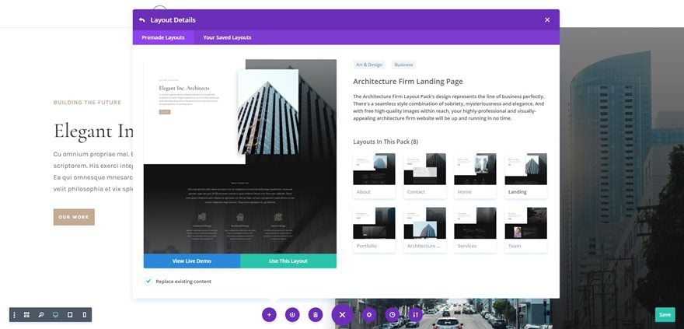The height and width of the screenshot is (329, 684).
Task: Click the View Live Demo button
Action: (191, 261)
